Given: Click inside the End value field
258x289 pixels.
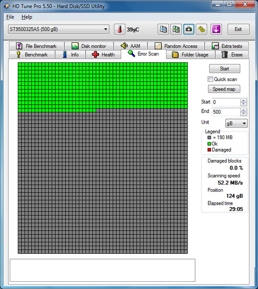Looking at the screenshot, I should pos(226,112).
